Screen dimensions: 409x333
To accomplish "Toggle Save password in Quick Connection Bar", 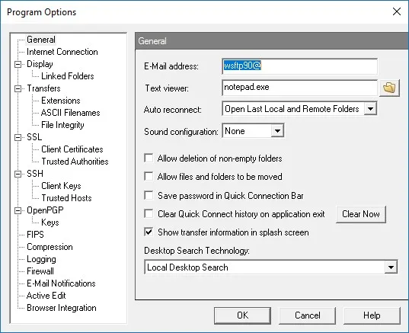I will tap(149, 195).
